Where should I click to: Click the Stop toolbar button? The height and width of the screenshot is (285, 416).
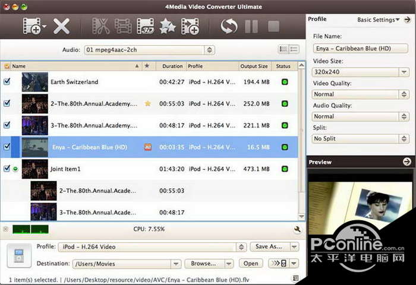[x=273, y=26]
